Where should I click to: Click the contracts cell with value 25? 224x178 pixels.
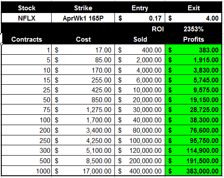click(x=26, y=90)
